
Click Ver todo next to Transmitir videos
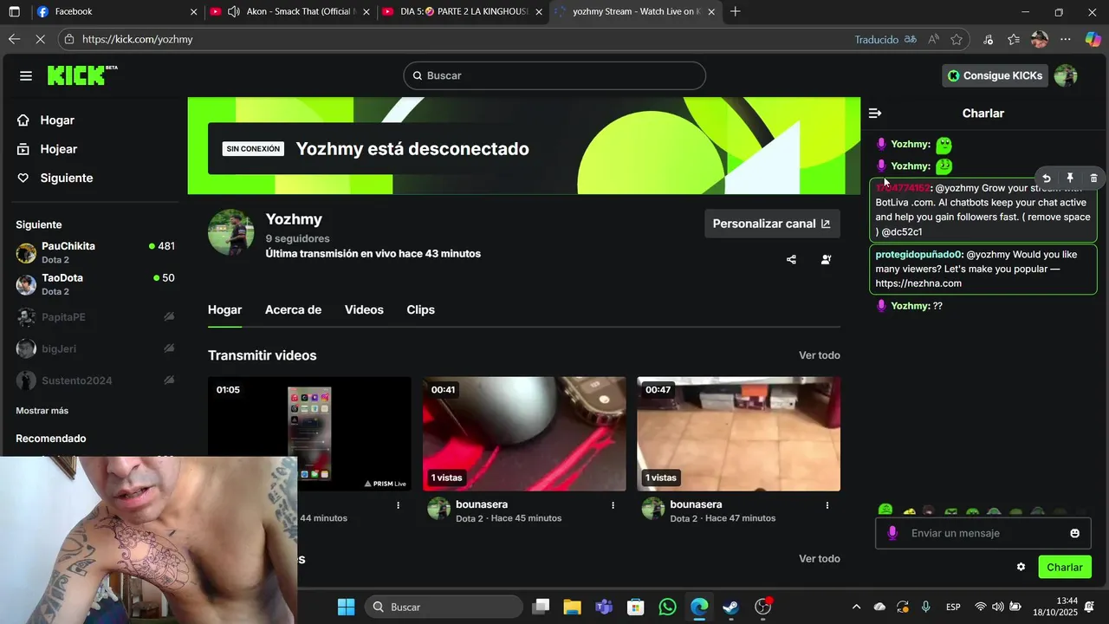coord(820,355)
